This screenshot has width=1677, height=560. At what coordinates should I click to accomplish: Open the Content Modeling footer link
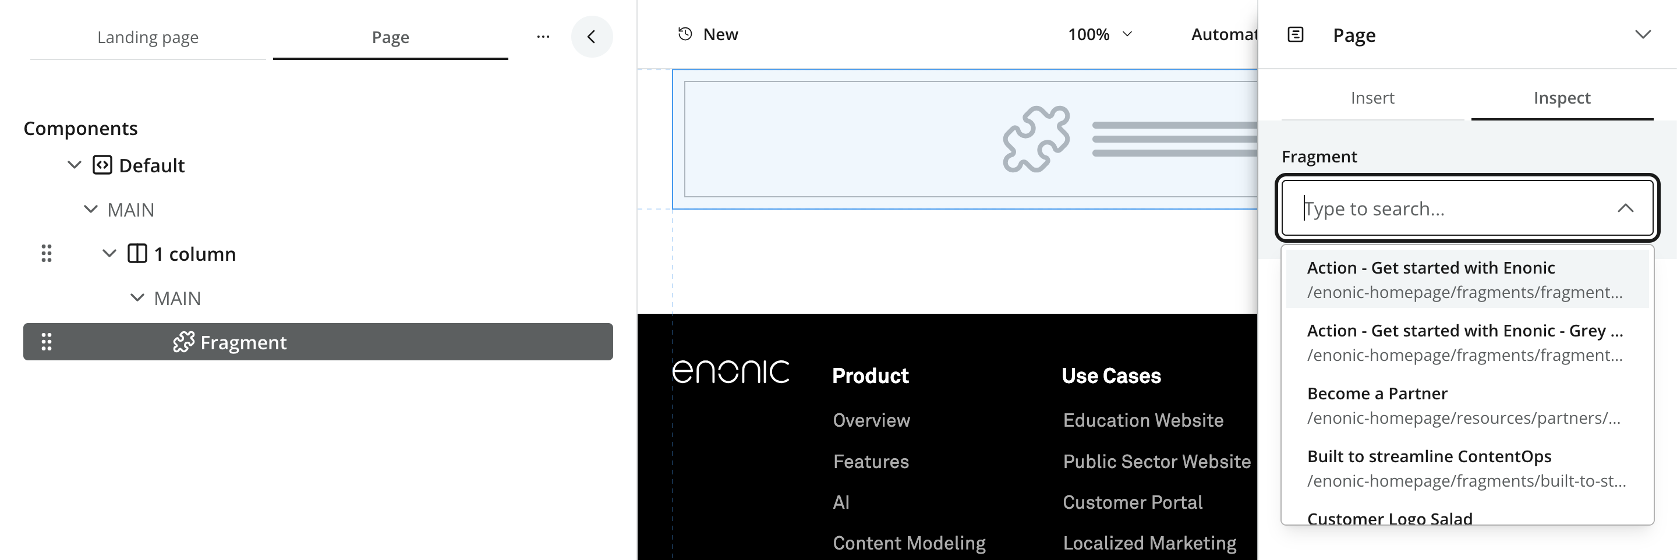click(909, 543)
